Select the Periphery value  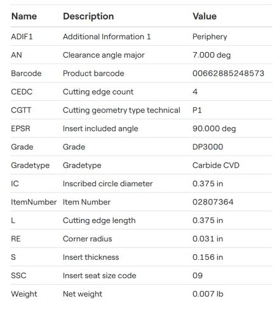tap(210, 37)
